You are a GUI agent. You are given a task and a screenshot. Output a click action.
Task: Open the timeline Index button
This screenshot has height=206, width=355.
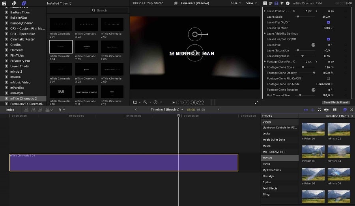click(x=10, y=110)
